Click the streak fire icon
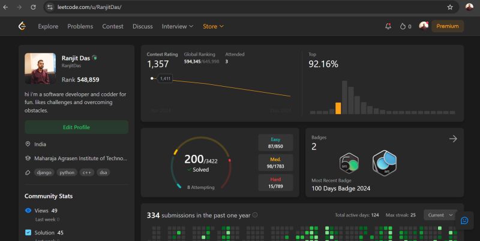 point(403,26)
